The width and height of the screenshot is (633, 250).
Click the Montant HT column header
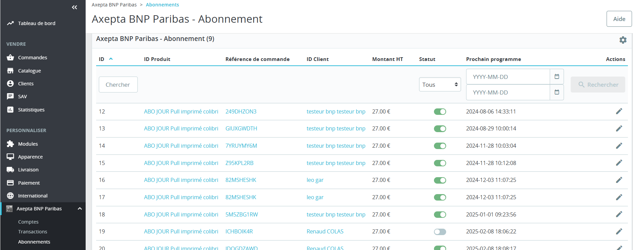coord(388,59)
